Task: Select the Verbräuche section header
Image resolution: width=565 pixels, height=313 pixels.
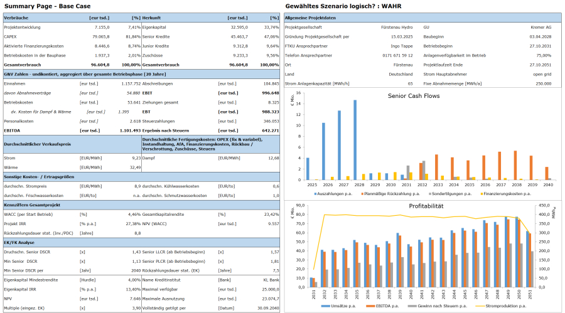Action: tap(16, 18)
